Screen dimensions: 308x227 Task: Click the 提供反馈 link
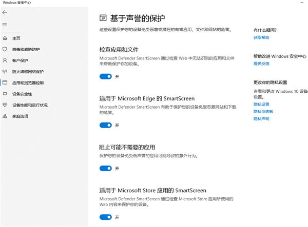(x=261, y=64)
